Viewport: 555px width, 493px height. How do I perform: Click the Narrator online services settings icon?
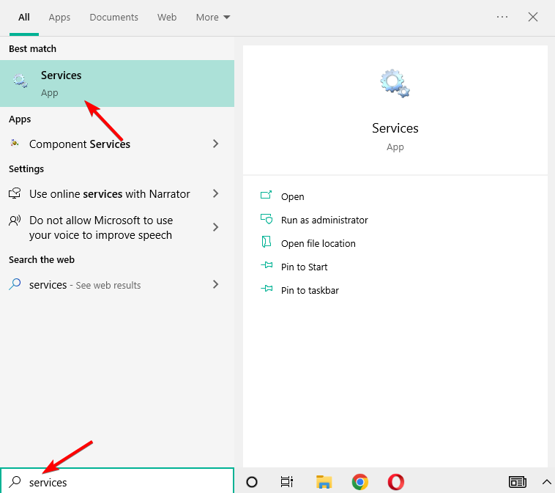[15, 193]
